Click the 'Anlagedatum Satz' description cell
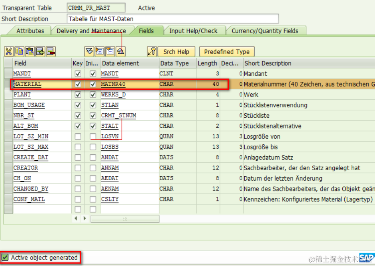 tap(268, 157)
